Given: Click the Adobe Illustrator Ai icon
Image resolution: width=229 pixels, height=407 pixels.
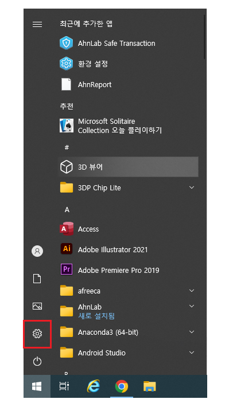Looking at the screenshot, I should coord(66,249).
